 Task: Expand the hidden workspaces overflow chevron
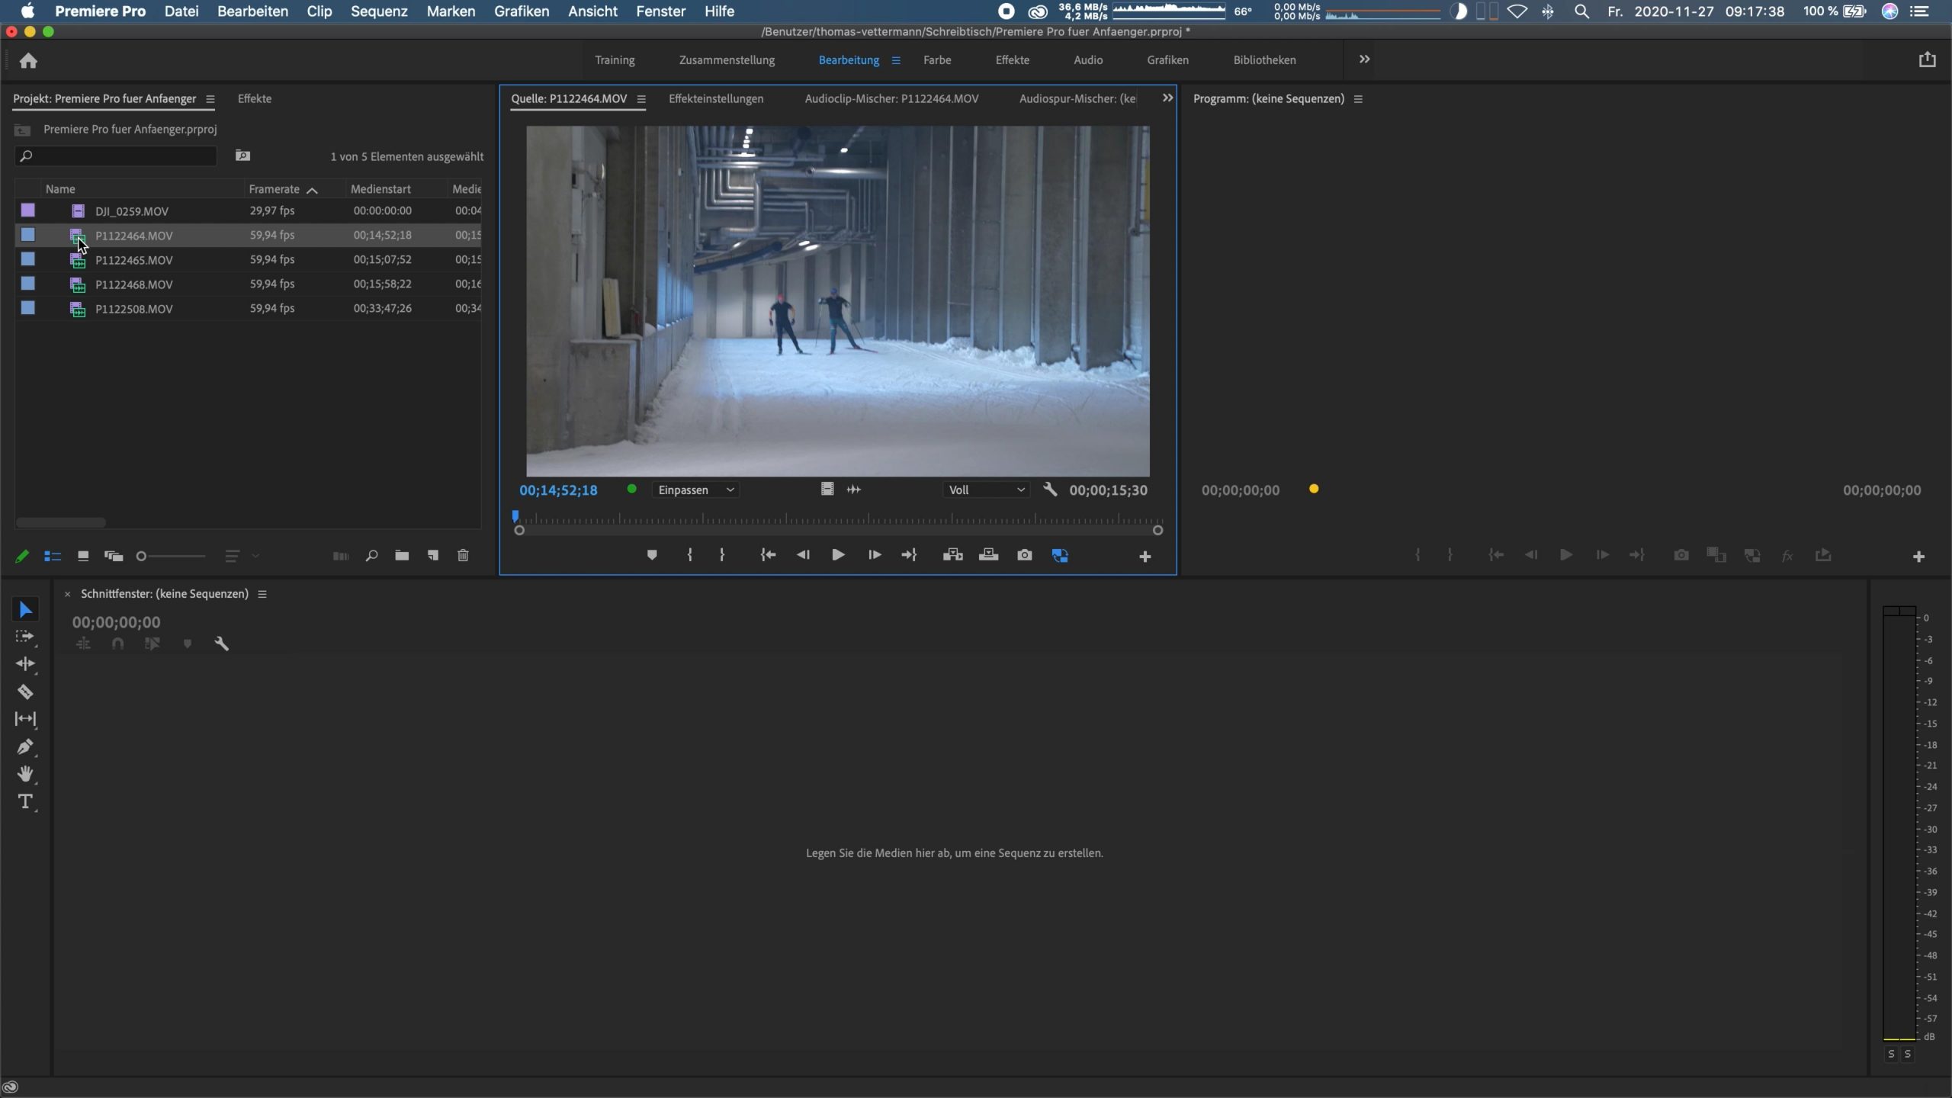(1364, 59)
